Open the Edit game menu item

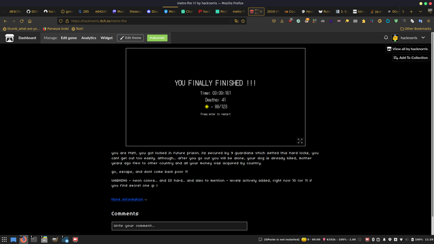click(68, 38)
